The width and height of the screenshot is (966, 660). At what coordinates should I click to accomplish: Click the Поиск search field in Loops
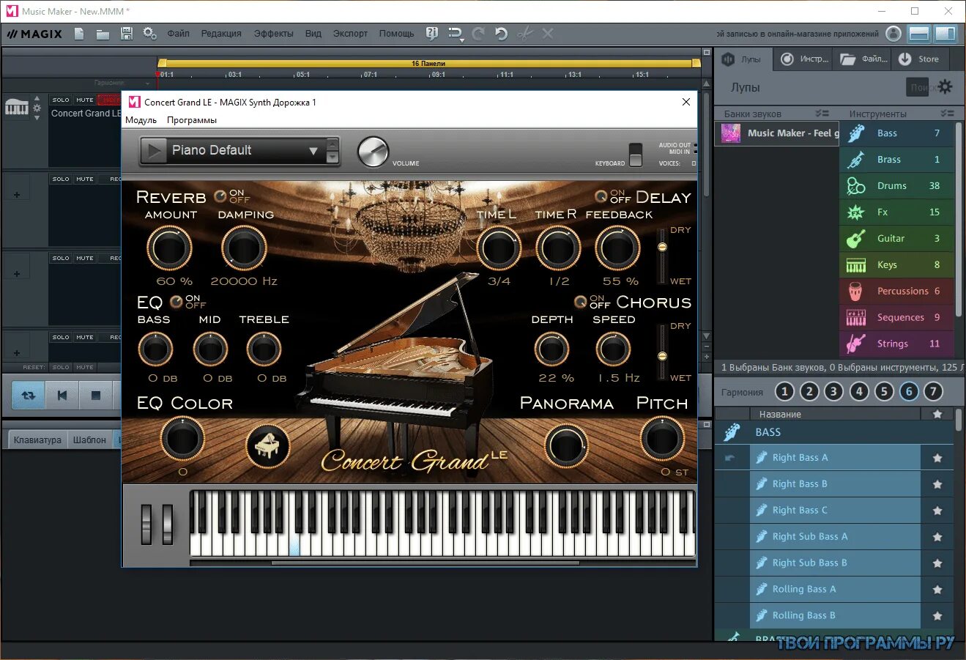[x=919, y=86]
